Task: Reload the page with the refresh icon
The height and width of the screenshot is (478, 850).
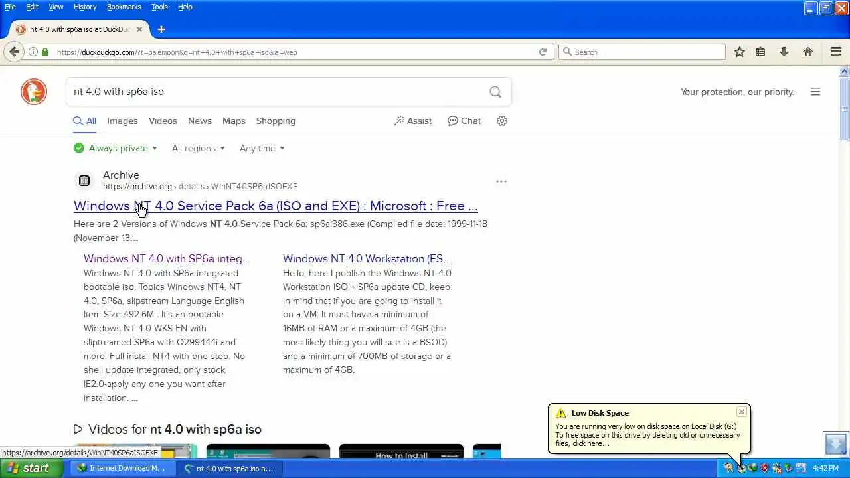Action: 543,52
